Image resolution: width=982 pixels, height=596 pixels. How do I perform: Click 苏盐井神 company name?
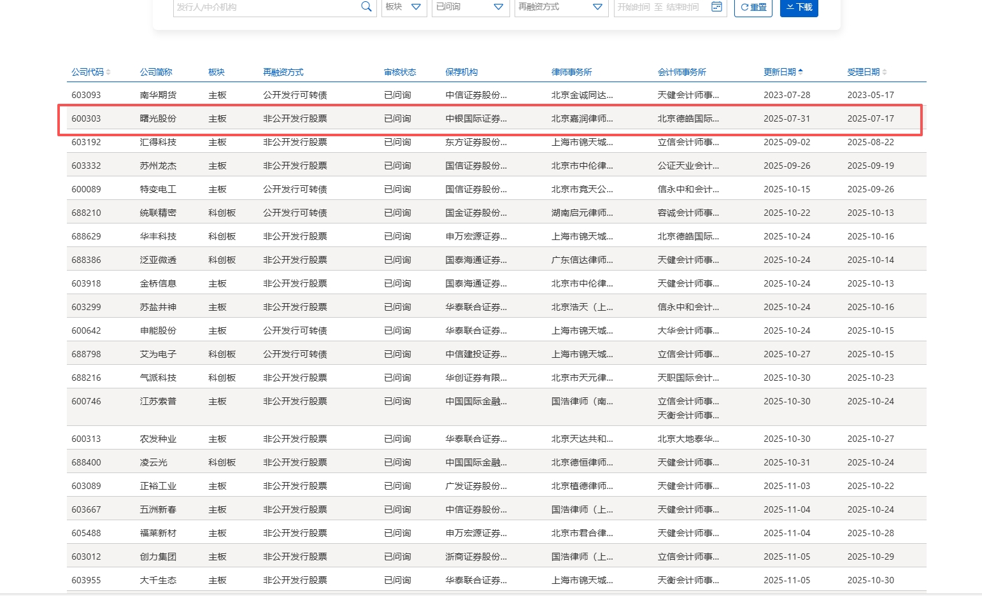coord(158,307)
